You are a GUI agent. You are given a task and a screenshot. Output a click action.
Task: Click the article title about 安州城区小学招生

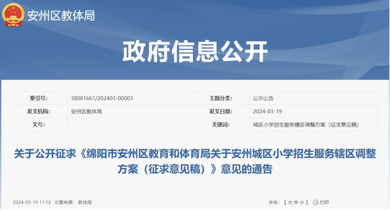195,161
